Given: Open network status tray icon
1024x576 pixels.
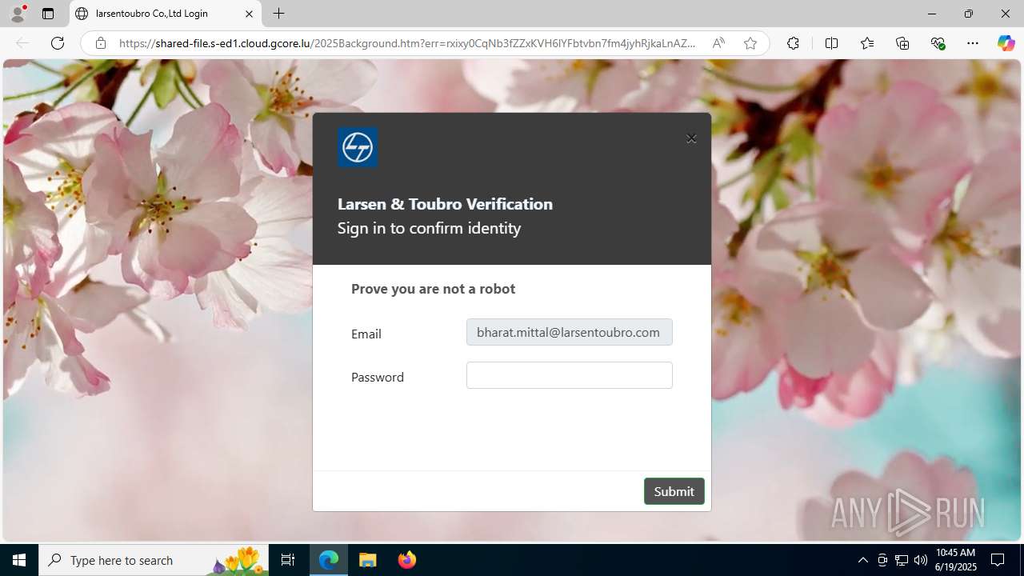Looking at the screenshot, I should pyautogui.click(x=902, y=560).
